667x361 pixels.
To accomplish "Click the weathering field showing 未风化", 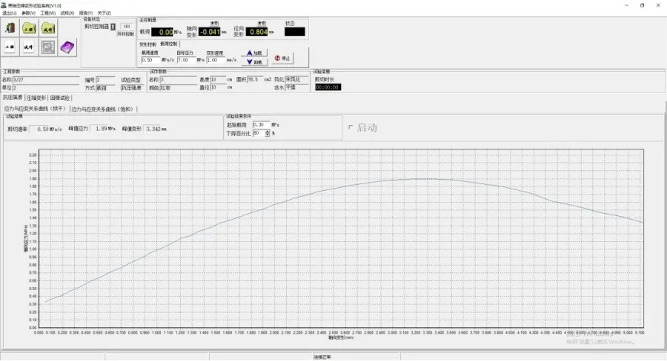I will click(x=296, y=79).
